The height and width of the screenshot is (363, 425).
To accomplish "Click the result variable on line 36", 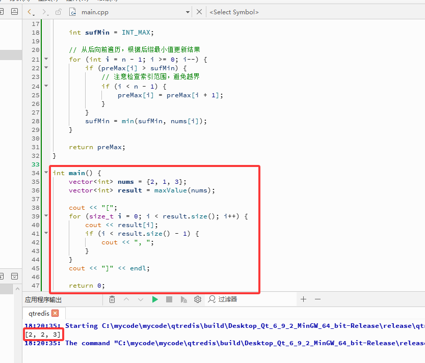I will pos(130,190).
